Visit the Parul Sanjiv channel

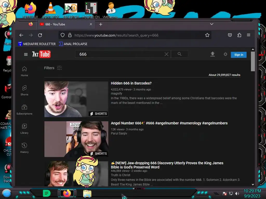tap(119, 133)
